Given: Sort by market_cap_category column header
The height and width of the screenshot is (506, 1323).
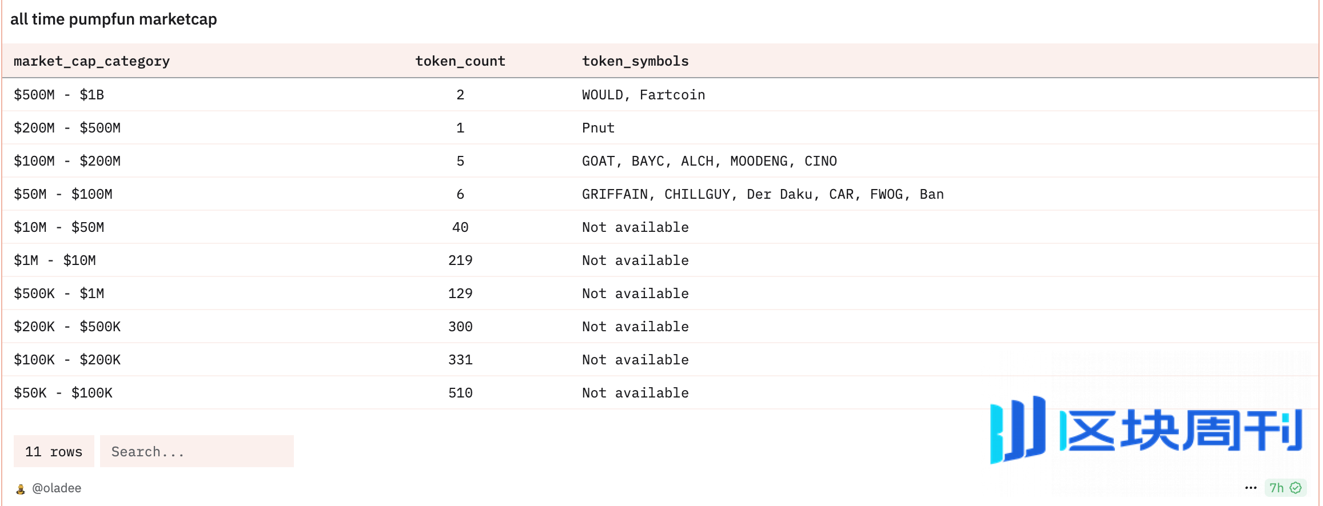Looking at the screenshot, I should coord(91,61).
